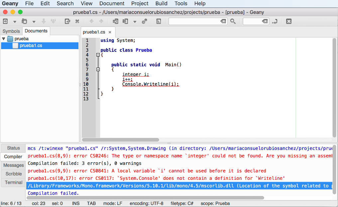Collapse the class fold marker on line 4
Image resolution: width=338 pixels, height=207 pixels.
click(x=98, y=55)
